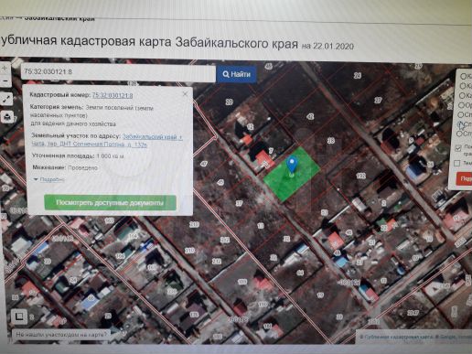The height and width of the screenshot is (354, 472).
Task: Focus the cadastral number search field
Action: click(x=118, y=72)
